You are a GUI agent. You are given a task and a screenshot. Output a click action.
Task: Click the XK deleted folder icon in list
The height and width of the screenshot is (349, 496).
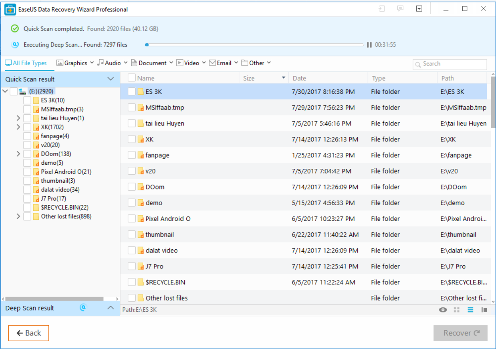coord(140,139)
